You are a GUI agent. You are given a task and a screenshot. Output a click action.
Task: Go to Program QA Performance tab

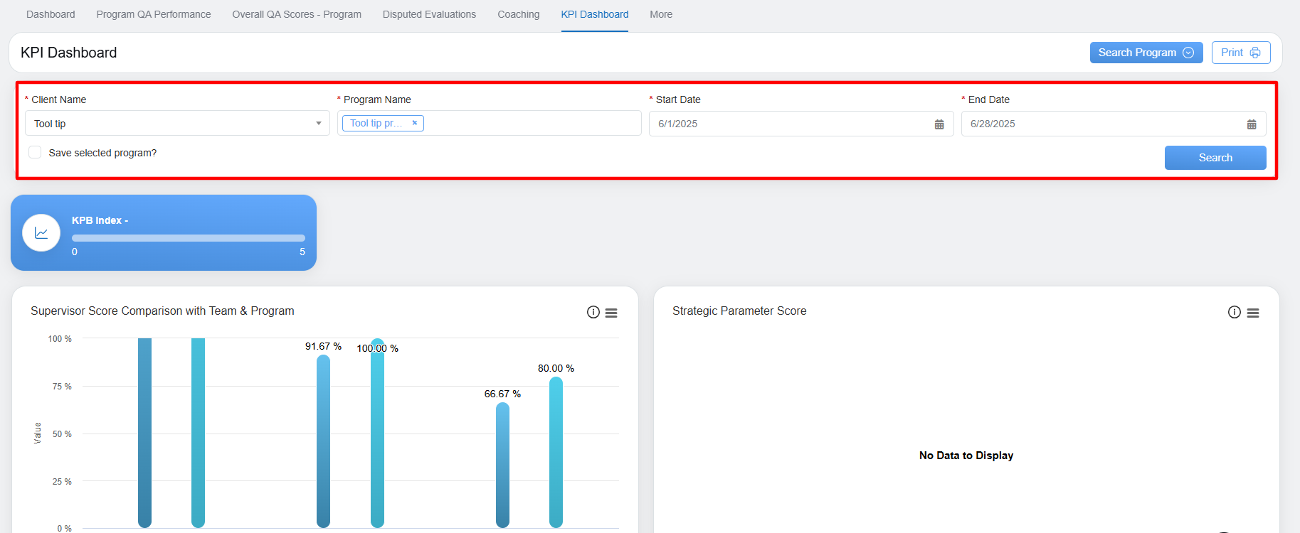154,14
